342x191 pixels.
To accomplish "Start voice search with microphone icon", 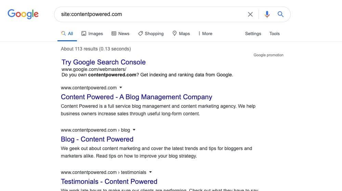I will tap(267, 14).
